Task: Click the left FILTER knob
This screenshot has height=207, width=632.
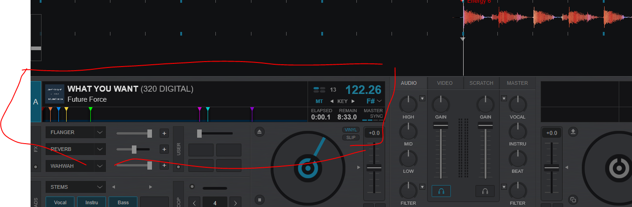Action: (408, 191)
